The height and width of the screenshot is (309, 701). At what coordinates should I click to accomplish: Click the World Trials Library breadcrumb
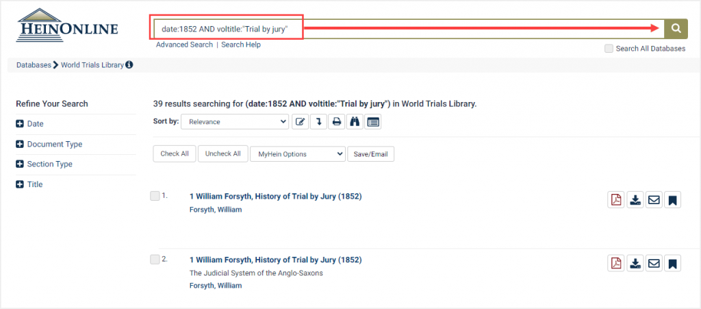click(x=92, y=65)
